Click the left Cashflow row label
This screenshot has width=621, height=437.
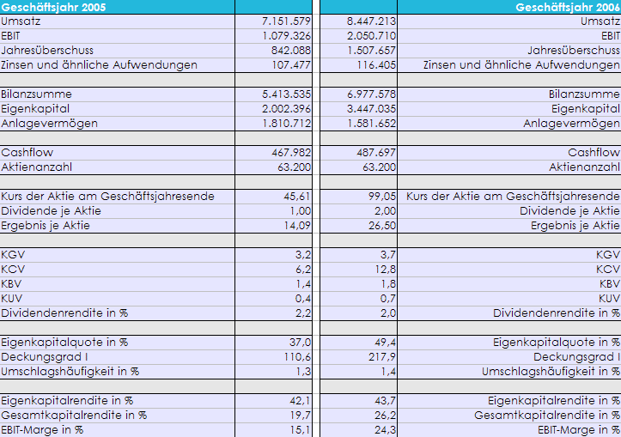coord(27,153)
